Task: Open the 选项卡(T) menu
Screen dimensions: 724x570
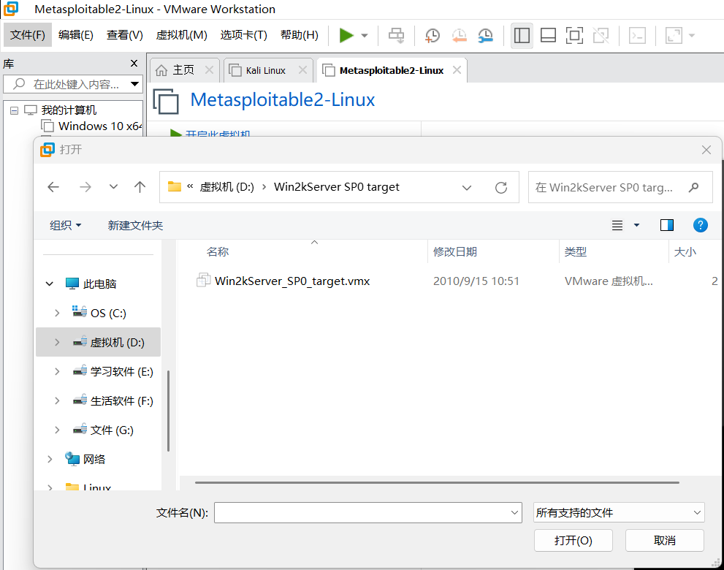Action: 244,35
